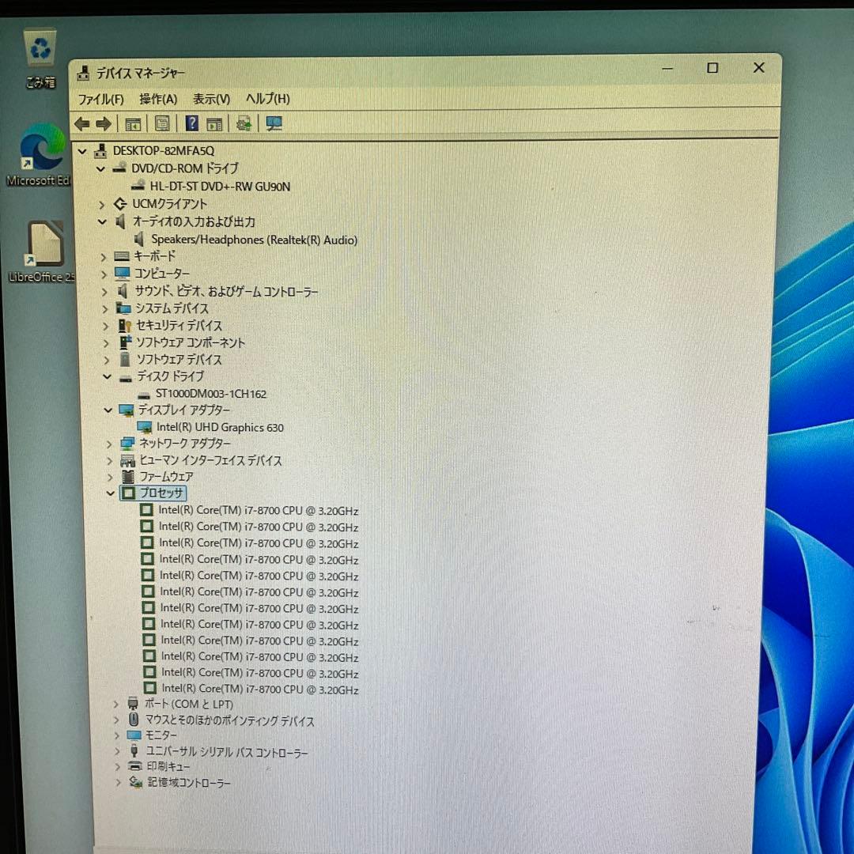Open the 表示(V) menu
The width and height of the screenshot is (854, 854).
[x=210, y=100]
